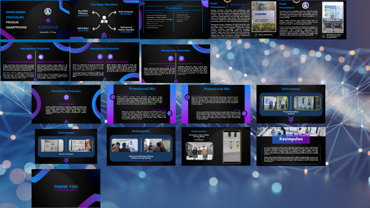Select the Kesimpulan banner heading
Screen dimensions: 370x208
tap(291, 139)
